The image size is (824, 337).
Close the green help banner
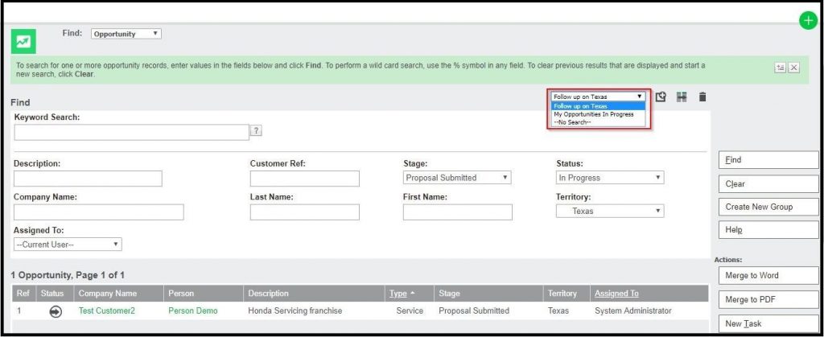pos(793,68)
